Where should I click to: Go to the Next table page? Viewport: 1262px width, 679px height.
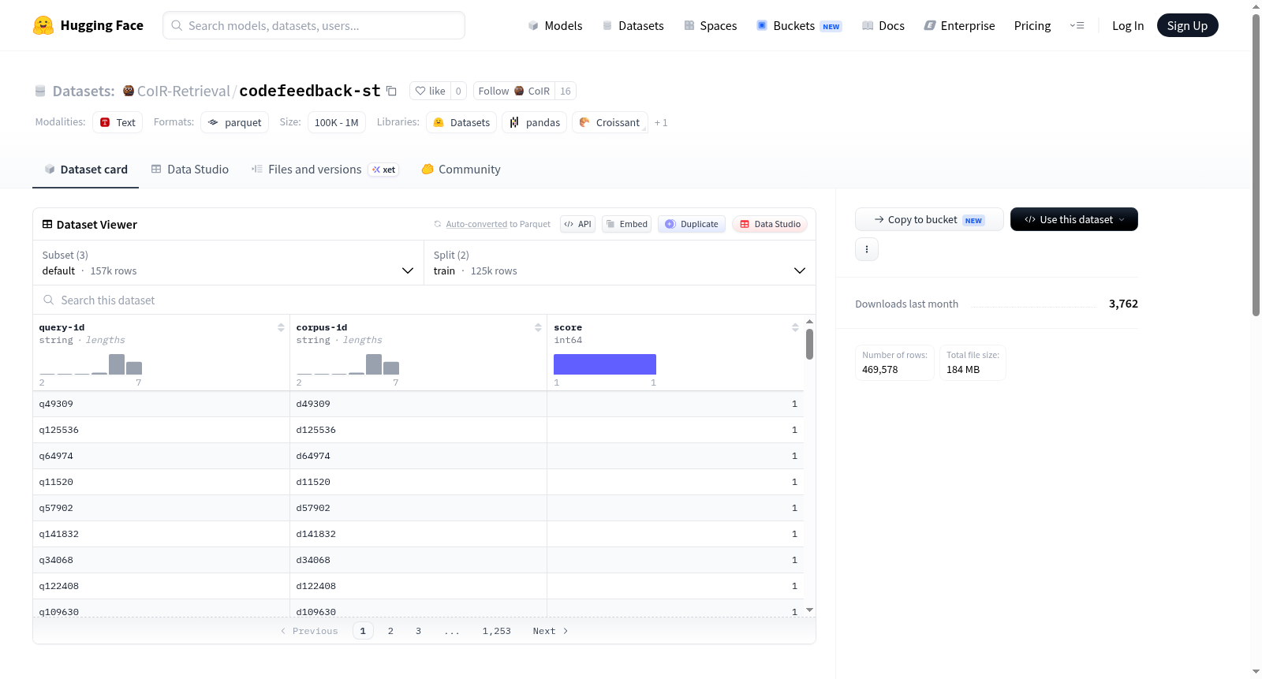(x=551, y=631)
